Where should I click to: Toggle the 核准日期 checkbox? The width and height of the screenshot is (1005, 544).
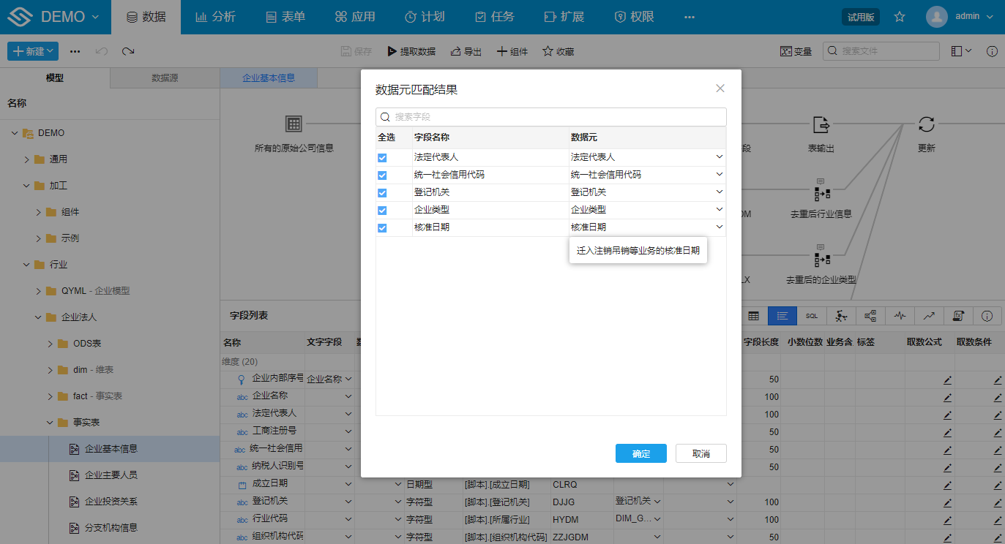pyautogui.click(x=382, y=227)
